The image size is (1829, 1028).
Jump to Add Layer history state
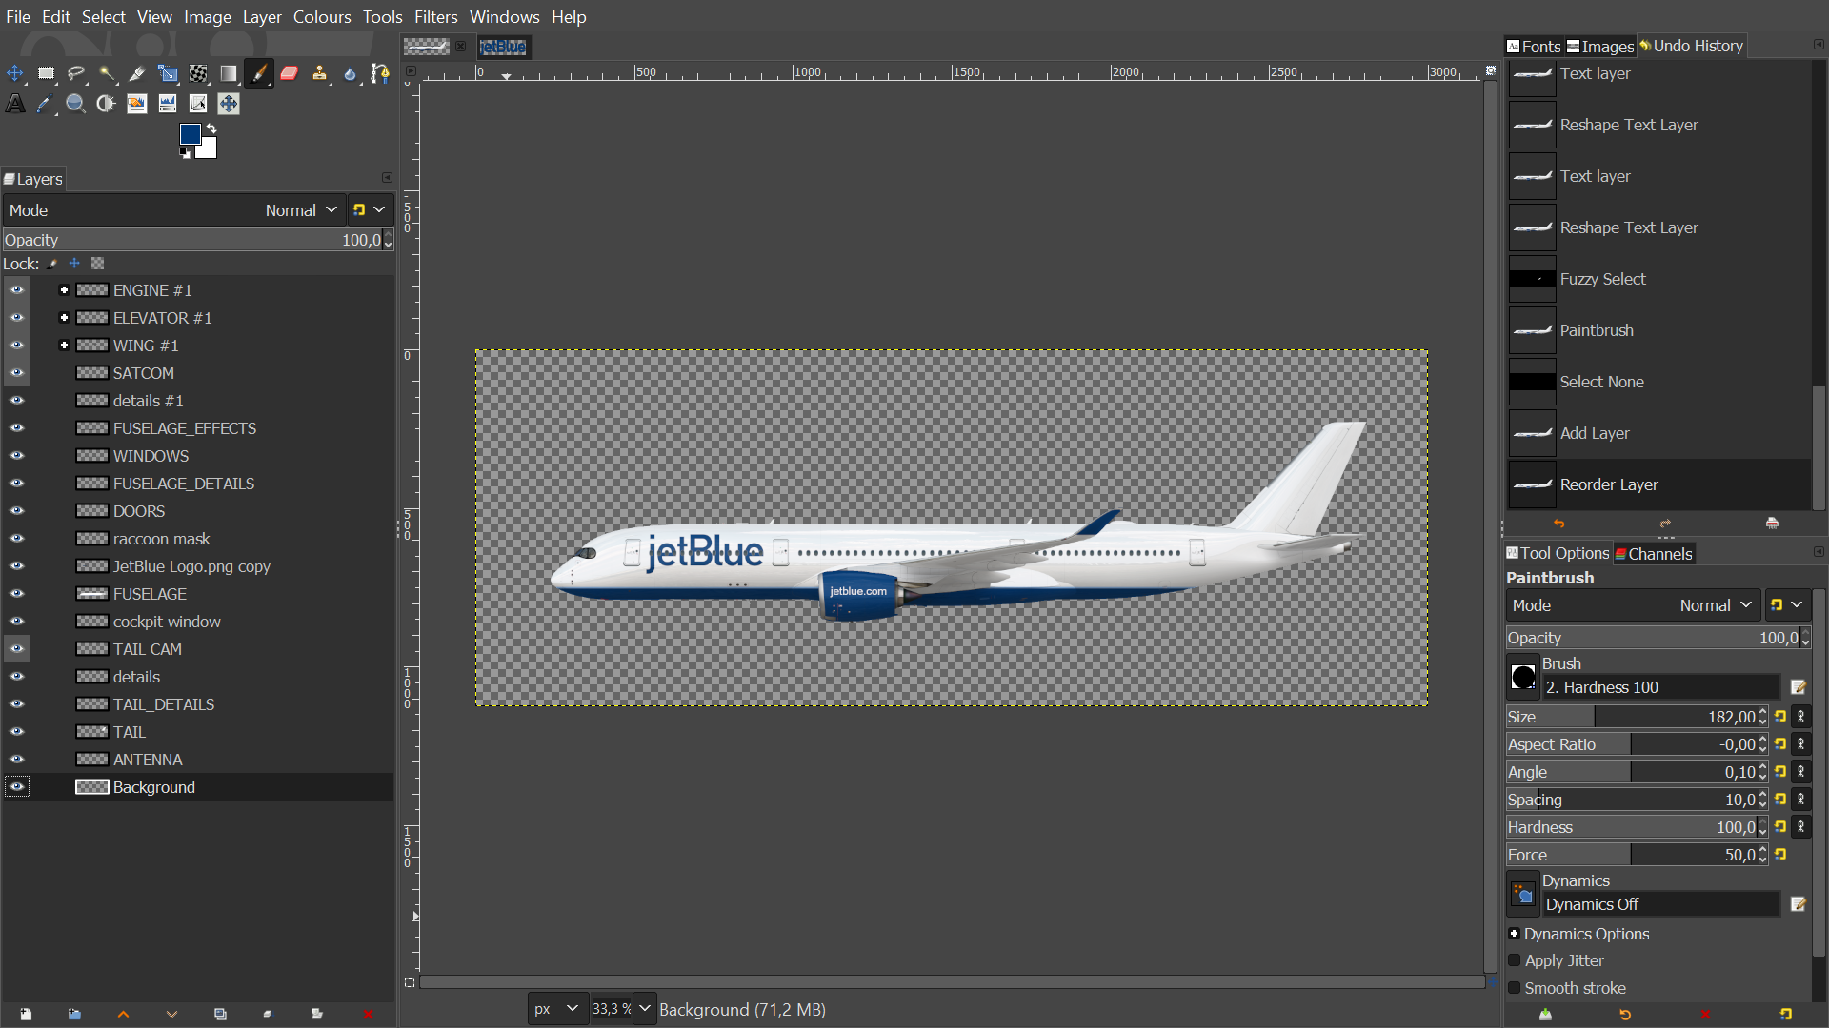point(1658,433)
